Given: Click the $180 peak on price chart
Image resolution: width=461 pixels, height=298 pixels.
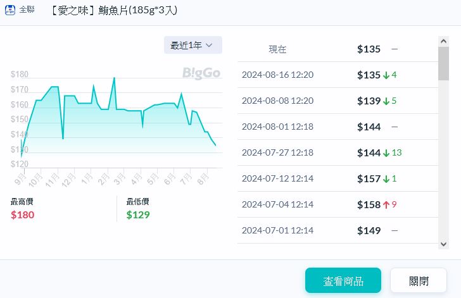Looking at the screenshot, I should pos(114,78).
